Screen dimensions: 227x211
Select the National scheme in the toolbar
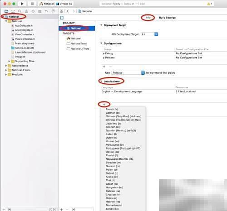point(47,4)
